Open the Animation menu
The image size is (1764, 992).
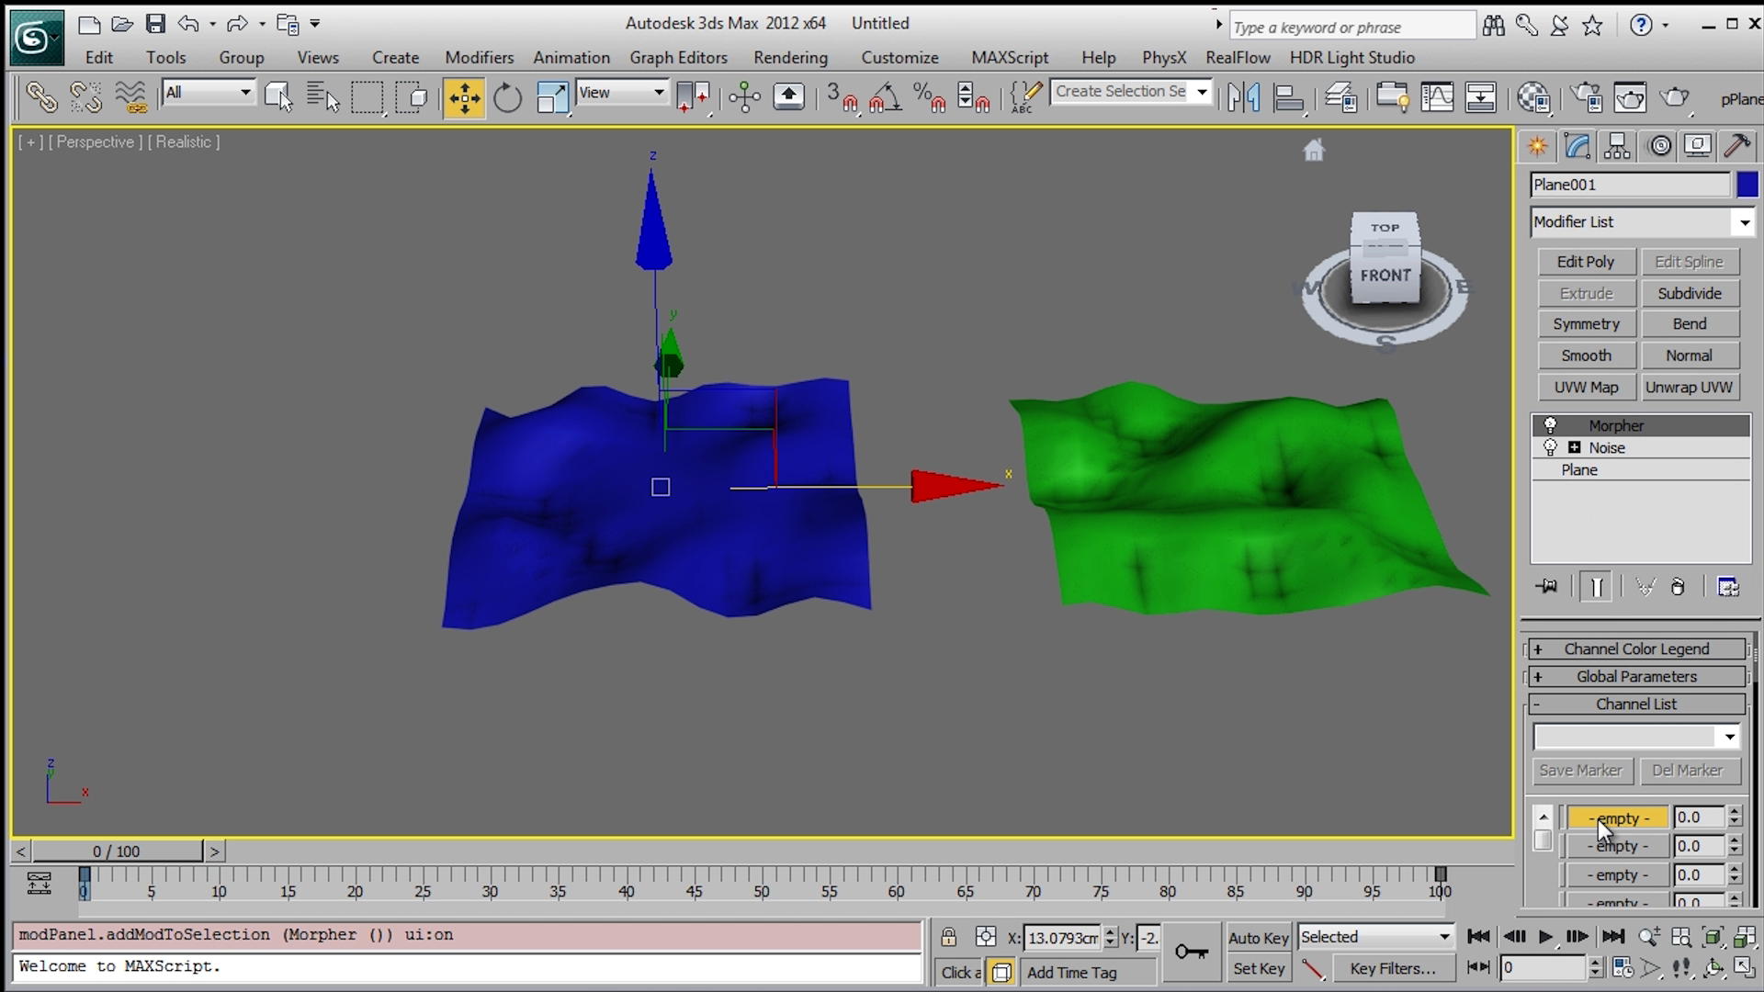point(571,57)
